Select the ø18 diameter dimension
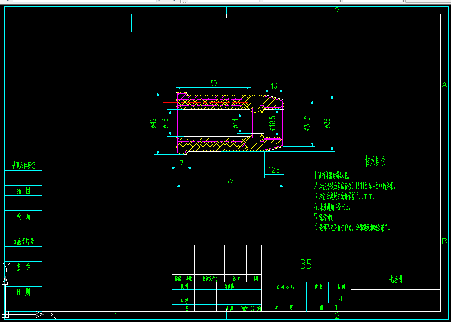The height and width of the screenshot is (322, 451). (165, 123)
